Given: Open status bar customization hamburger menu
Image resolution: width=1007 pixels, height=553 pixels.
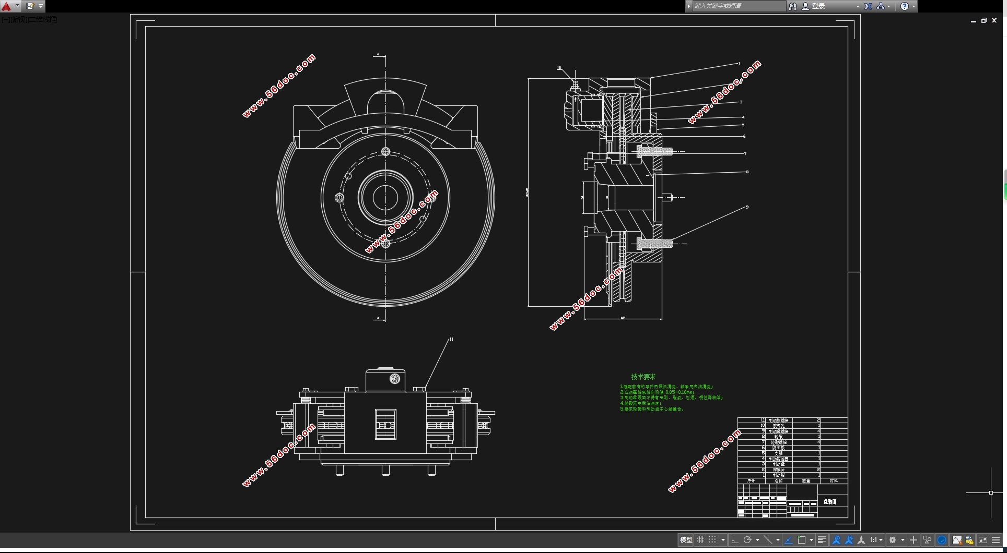Looking at the screenshot, I should pyautogui.click(x=996, y=540).
